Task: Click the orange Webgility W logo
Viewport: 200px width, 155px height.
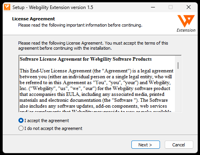Action: [186, 21]
